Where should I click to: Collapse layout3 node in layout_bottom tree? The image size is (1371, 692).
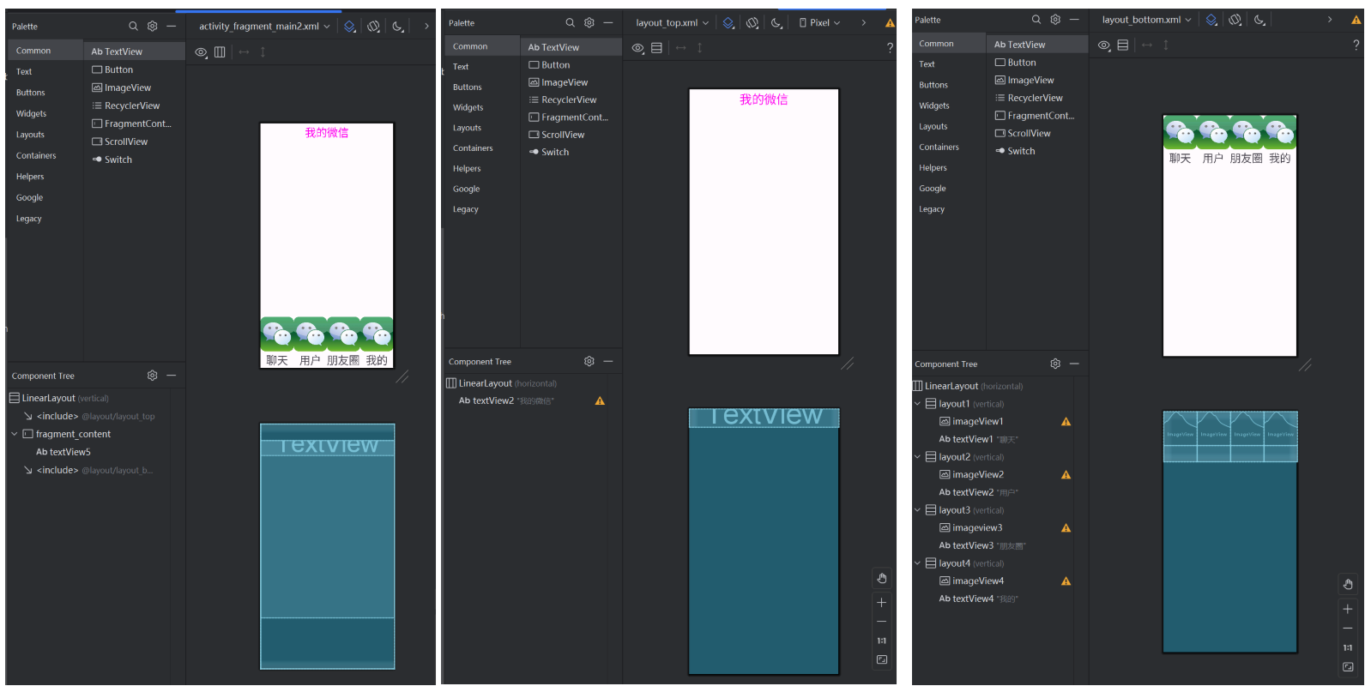tap(917, 510)
